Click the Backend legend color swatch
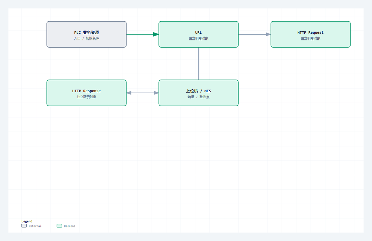Screen dimensions: 372x241 pyautogui.click(x=60, y=226)
